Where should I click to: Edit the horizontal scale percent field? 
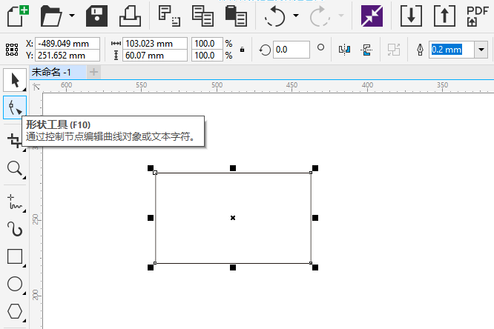click(x=207, y=44)
